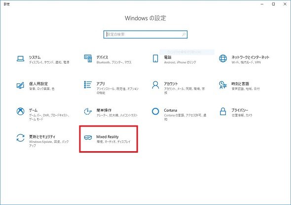The image size is (291, 205).
Task: Open the アプリ list icon
Action: coord(88,85)
